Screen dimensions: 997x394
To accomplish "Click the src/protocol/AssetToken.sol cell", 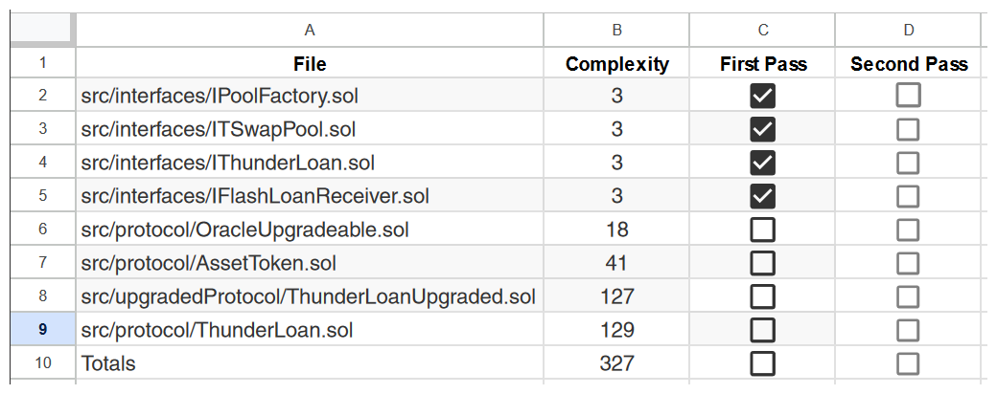I will pos(310,263).
